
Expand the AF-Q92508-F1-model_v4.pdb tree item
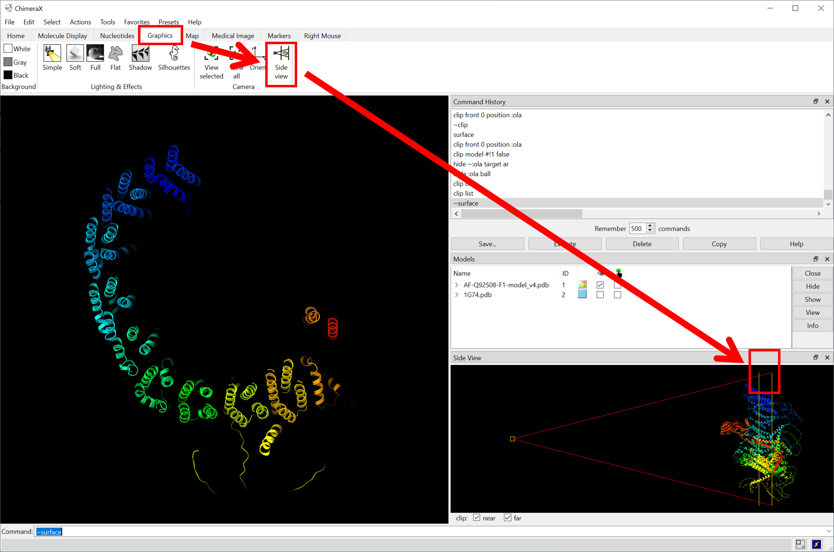(x=457, y=285)
